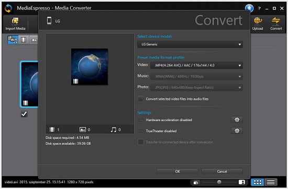Click 'Disk space required : 4.54 MB' text
Image resolution: width=288 pixels, height=189 pixels.
tap(68, 137)
